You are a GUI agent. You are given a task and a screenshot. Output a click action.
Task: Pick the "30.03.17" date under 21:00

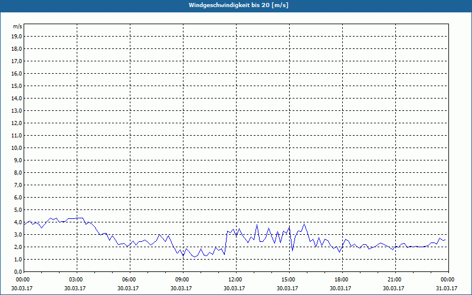(x=394, y=288)
